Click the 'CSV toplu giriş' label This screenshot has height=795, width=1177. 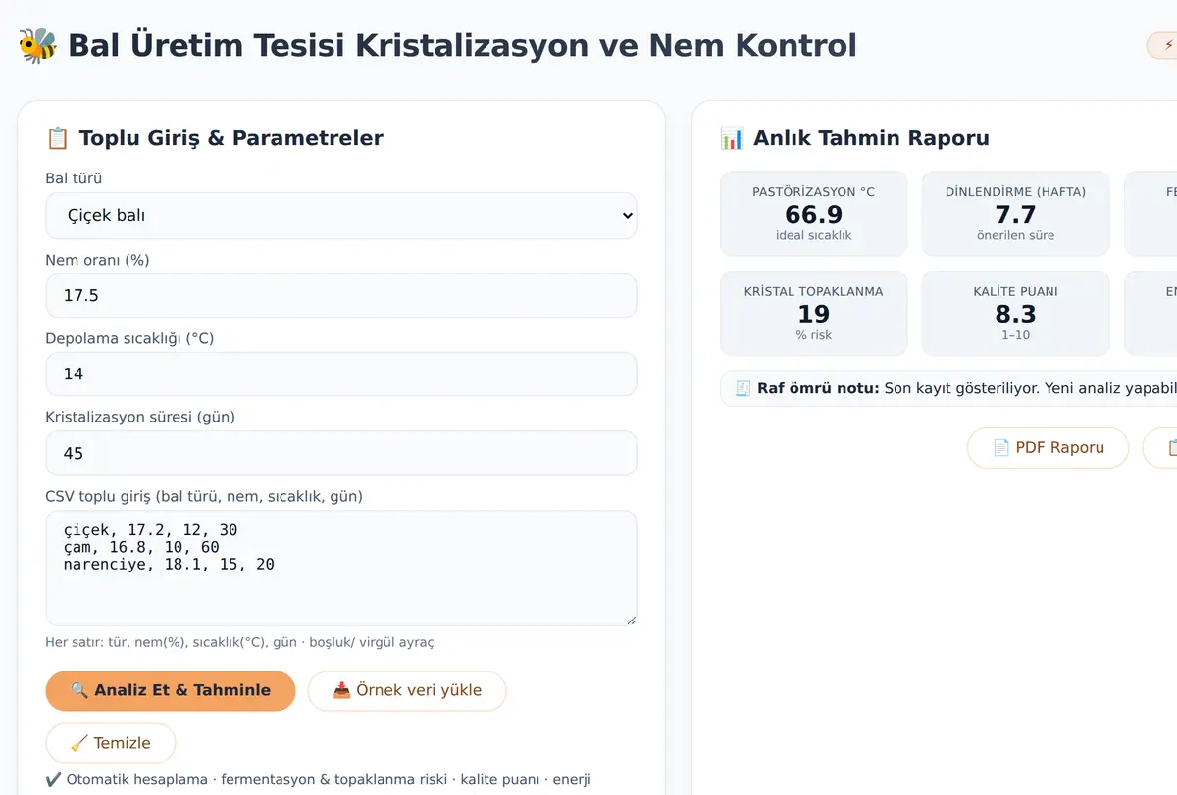click(x=204, y=496)
